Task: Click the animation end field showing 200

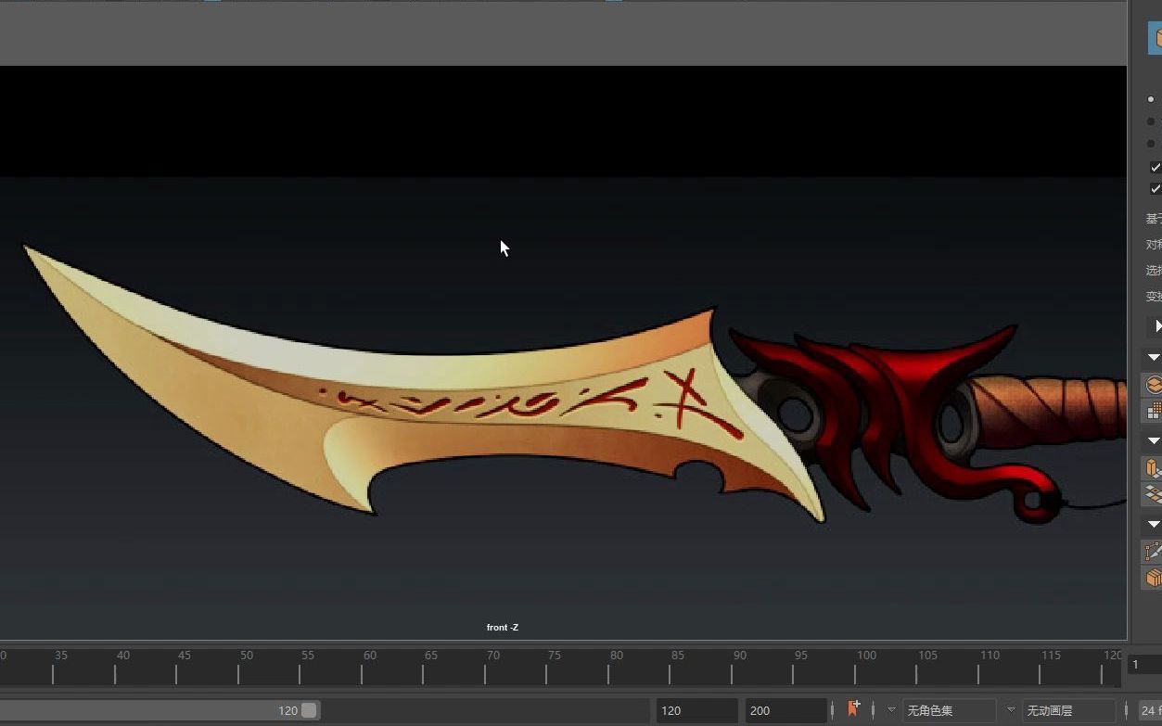Action: 785,710
